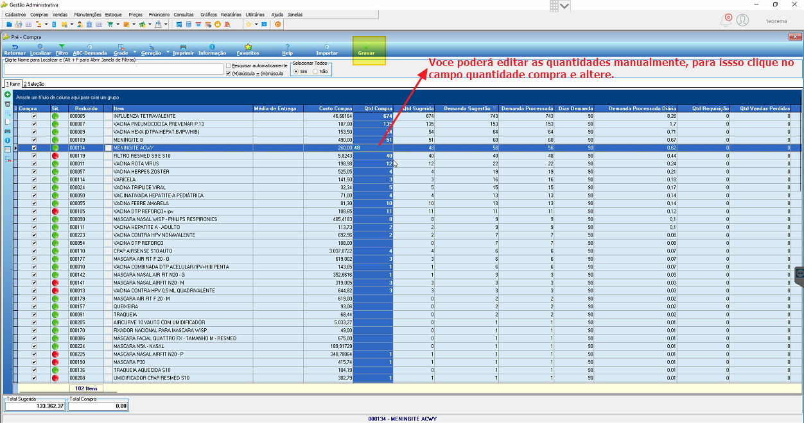Sort by the Dias Demanda column header
This screenshot has height=423, width=804.
pyautogui.click(x=575, y=108)
